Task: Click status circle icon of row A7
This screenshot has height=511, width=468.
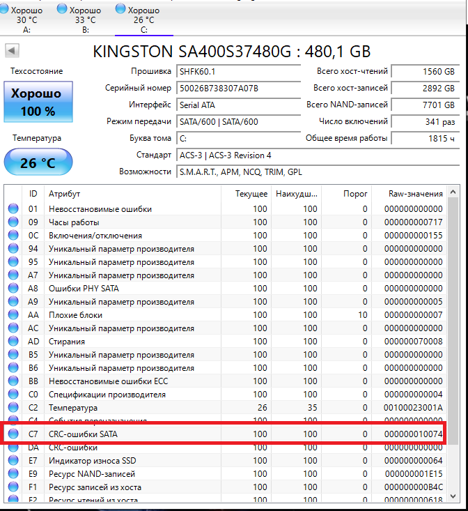Action: 13,275
